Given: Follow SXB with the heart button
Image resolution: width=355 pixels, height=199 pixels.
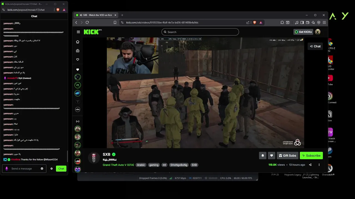Looking at the screenshot, I should [x=272, y=156].
